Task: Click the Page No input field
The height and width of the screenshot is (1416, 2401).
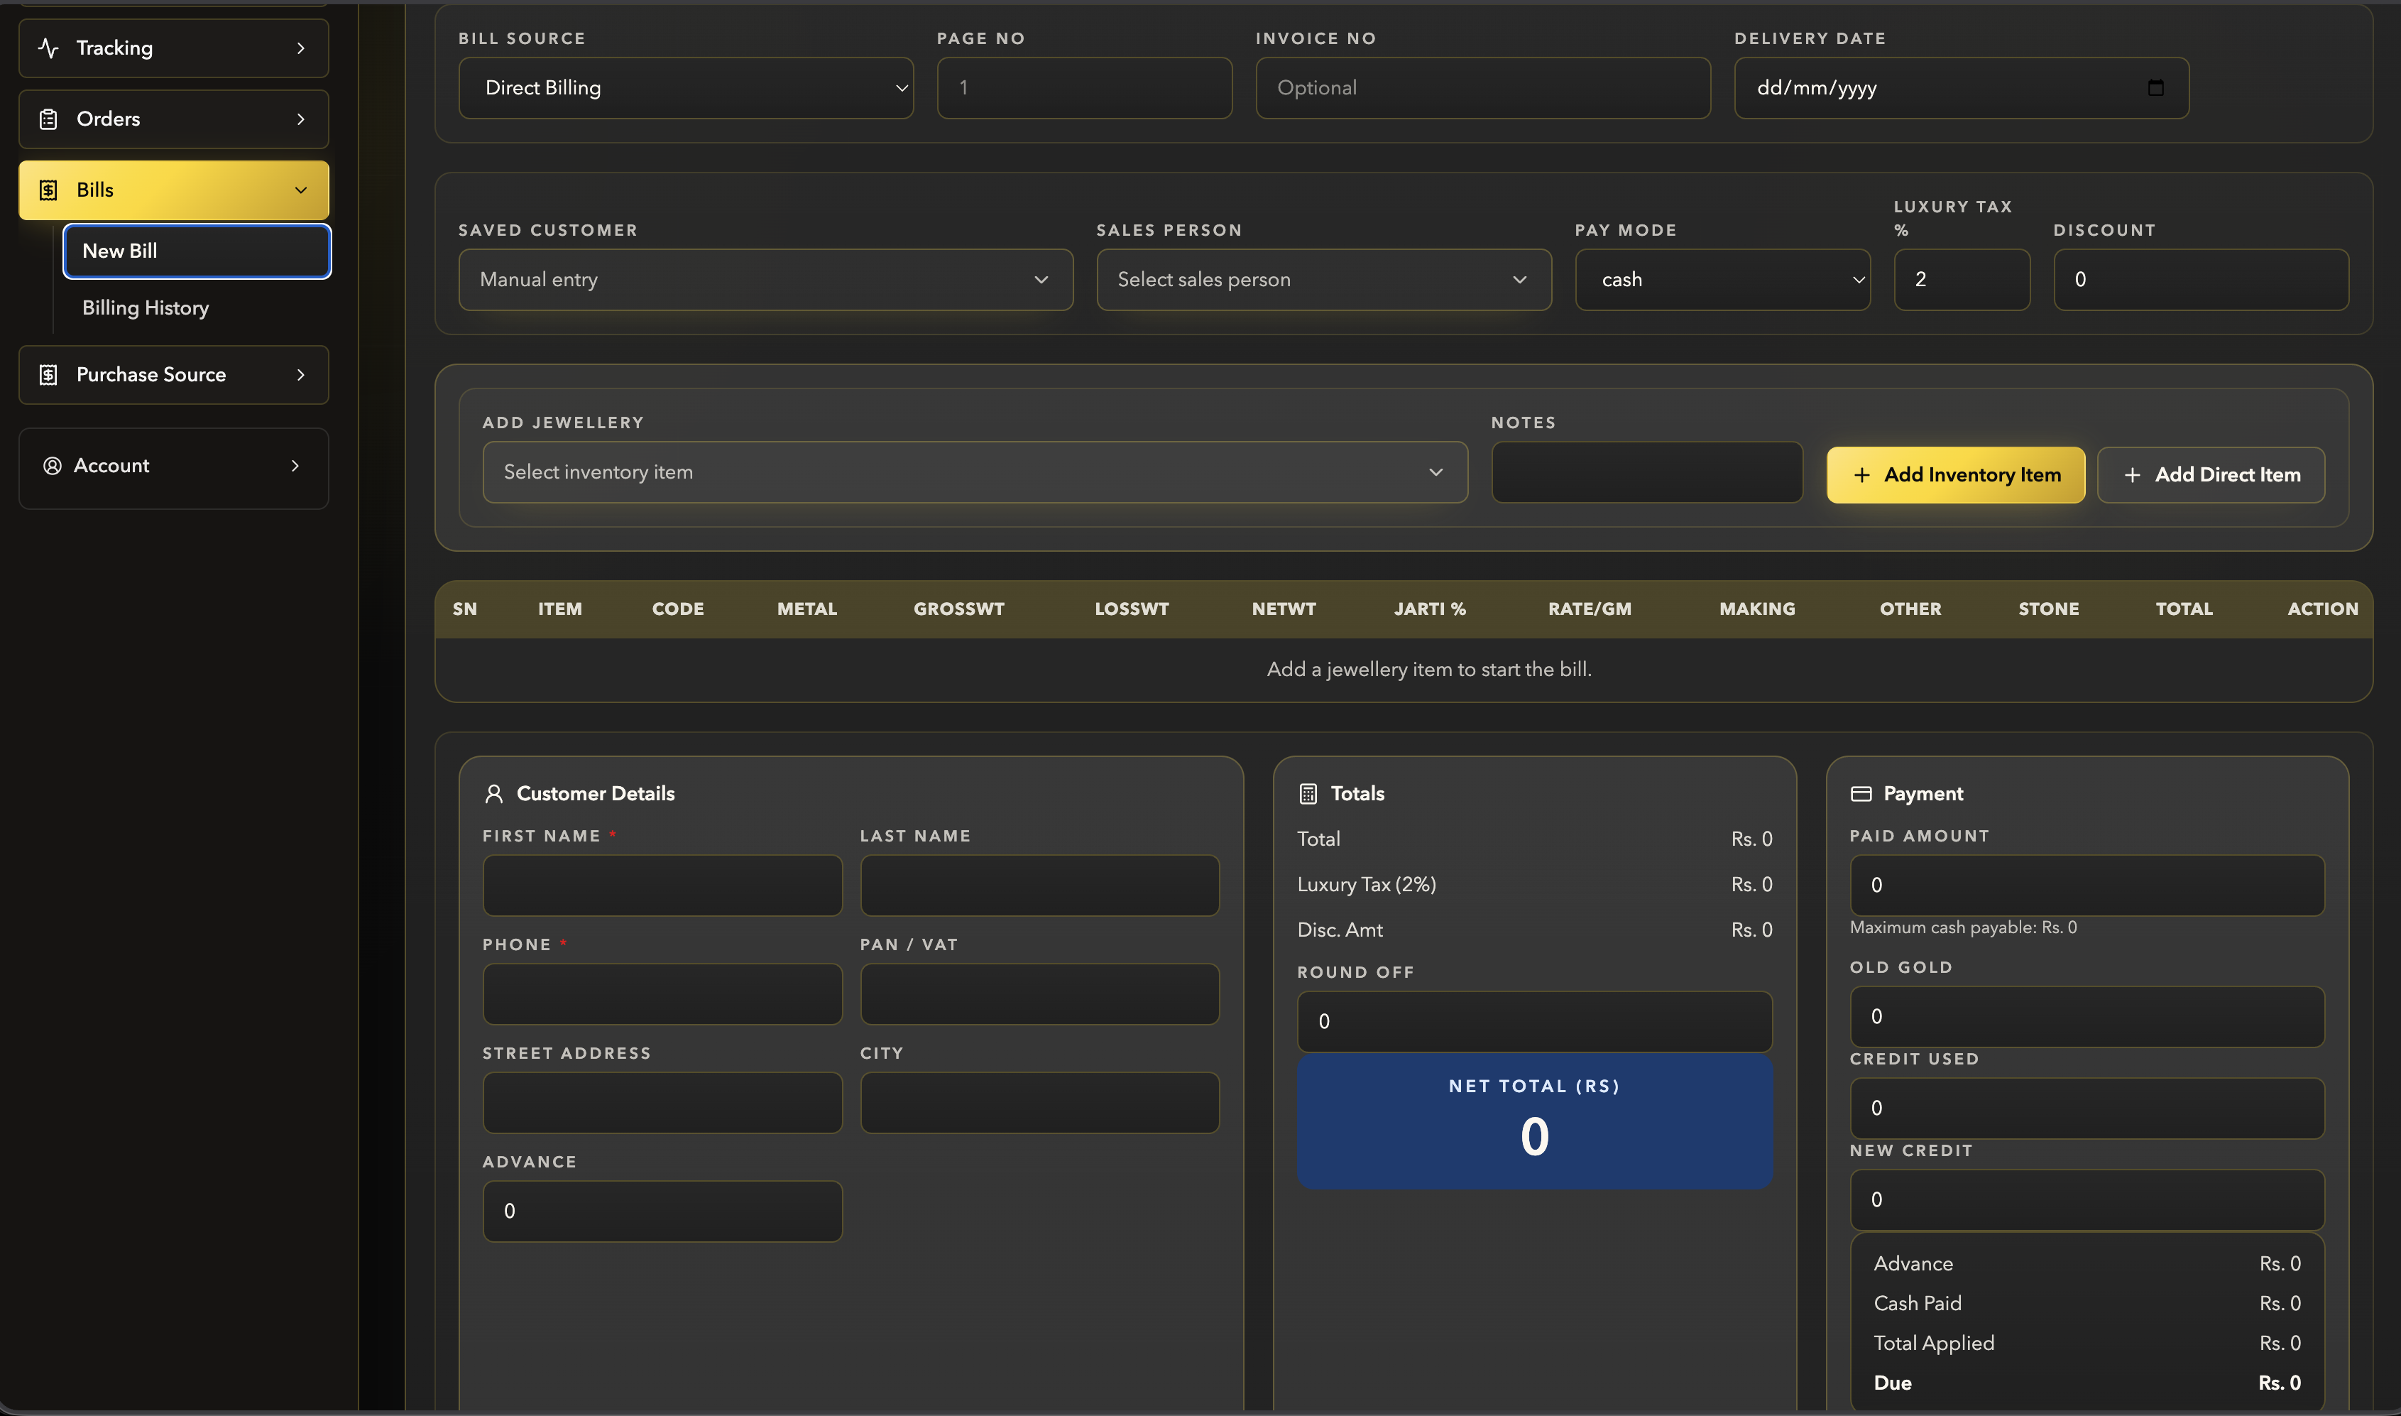Action: coord(1085,88)
